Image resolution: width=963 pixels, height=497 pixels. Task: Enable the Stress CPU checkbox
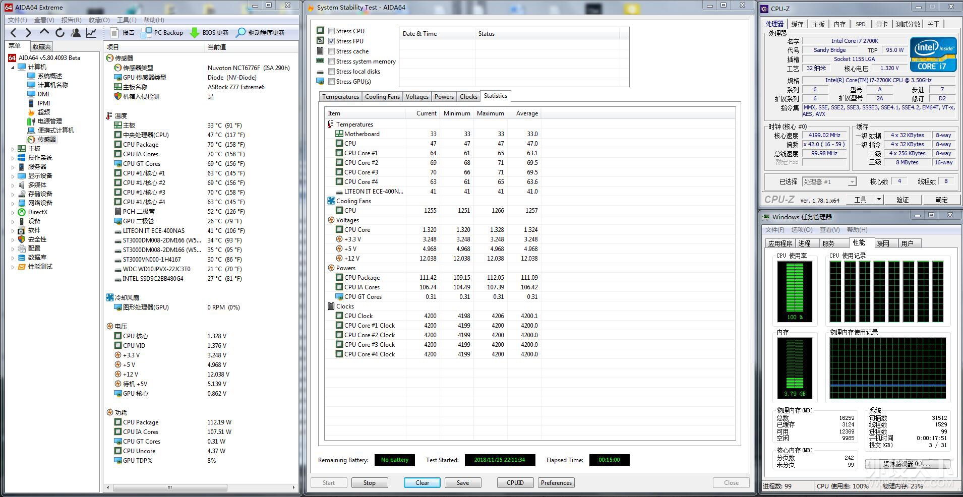coord(331,31)
